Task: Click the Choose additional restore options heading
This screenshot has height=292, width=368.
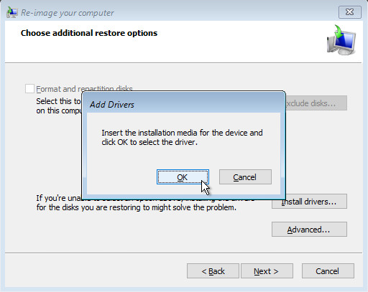Action: point(89,33)
